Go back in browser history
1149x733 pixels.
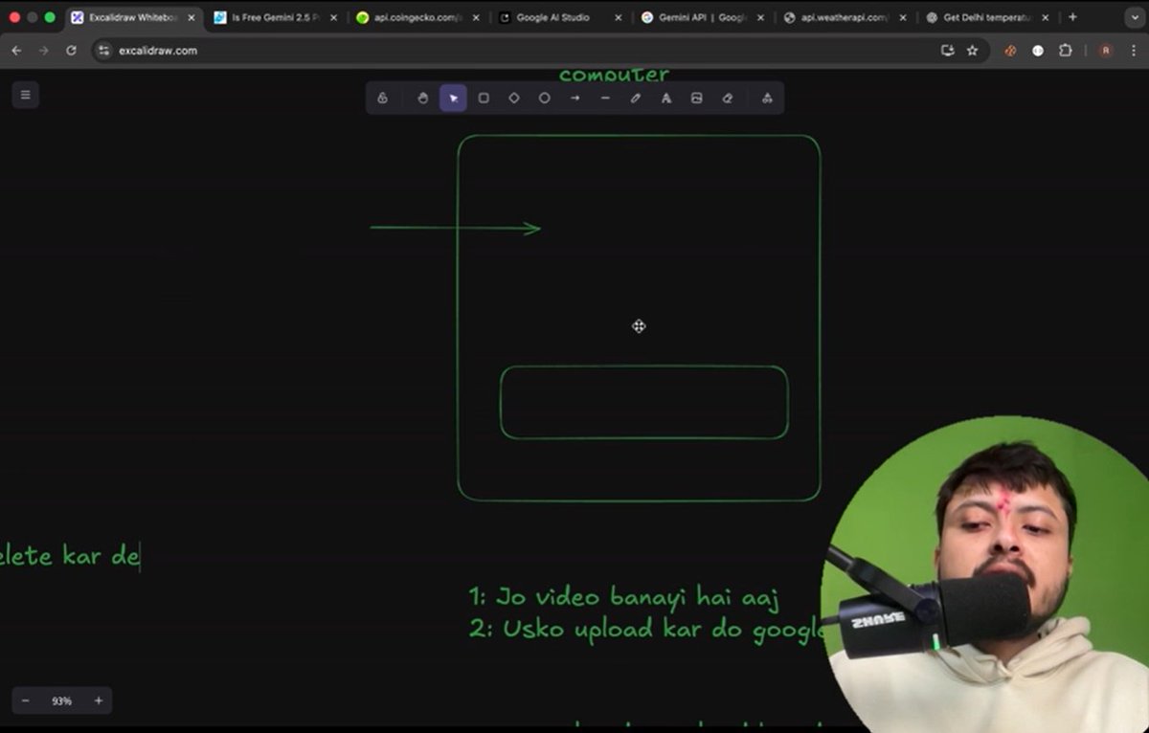click(x=16, y=50)
